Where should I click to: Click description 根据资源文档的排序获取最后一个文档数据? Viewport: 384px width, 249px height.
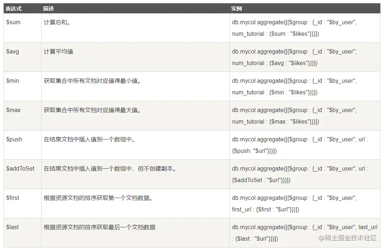(x=99, y=227)
